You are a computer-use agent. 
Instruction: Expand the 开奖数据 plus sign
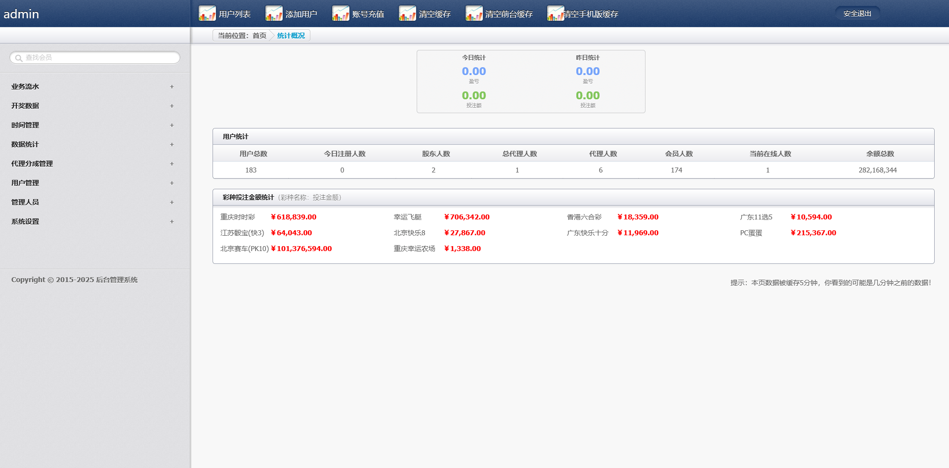(172, 106)
